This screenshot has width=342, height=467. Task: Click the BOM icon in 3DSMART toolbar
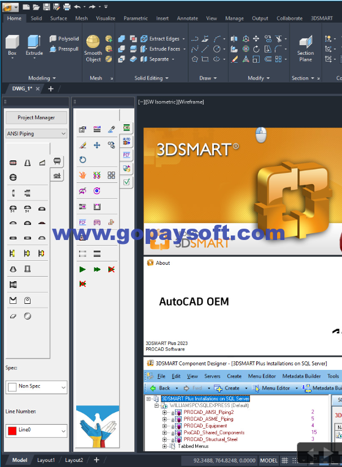click(97, 222)
